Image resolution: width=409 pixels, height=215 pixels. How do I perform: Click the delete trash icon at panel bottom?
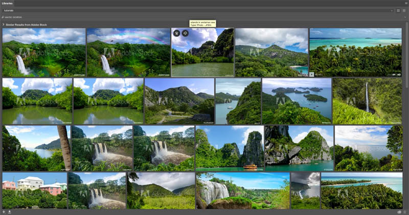(x=405, y=212)
